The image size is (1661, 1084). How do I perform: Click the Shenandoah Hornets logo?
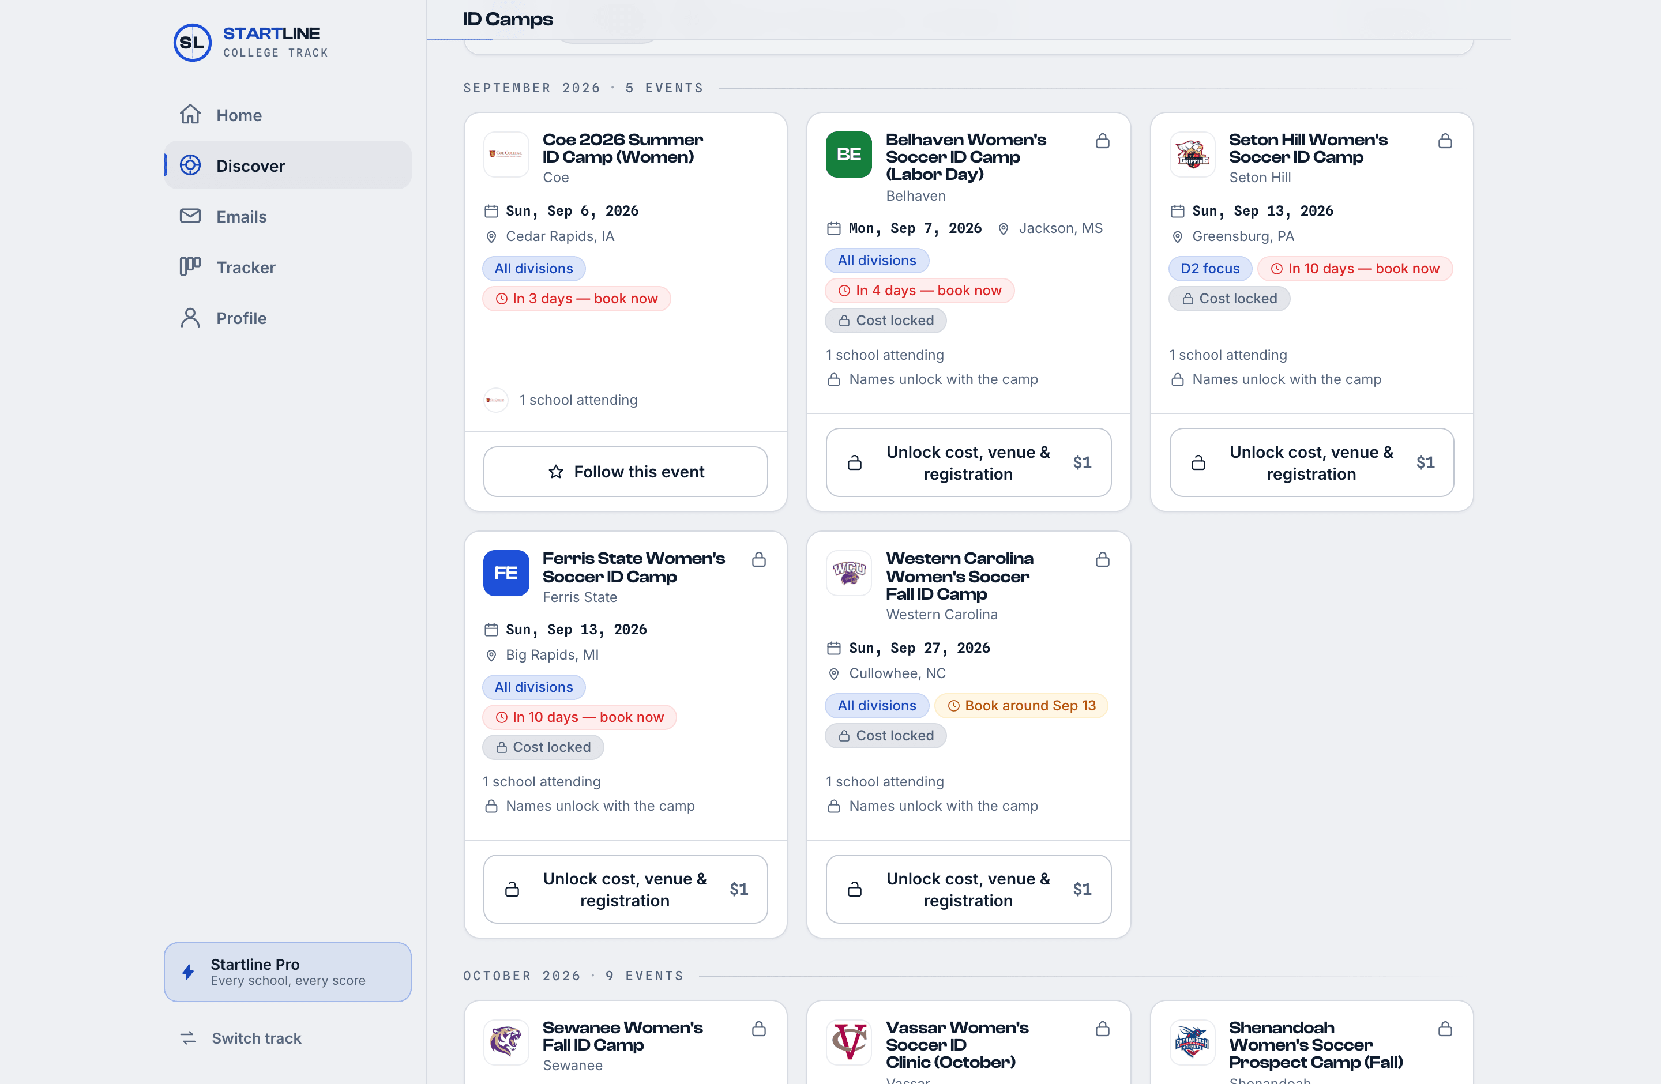tap(1192, 1042)
